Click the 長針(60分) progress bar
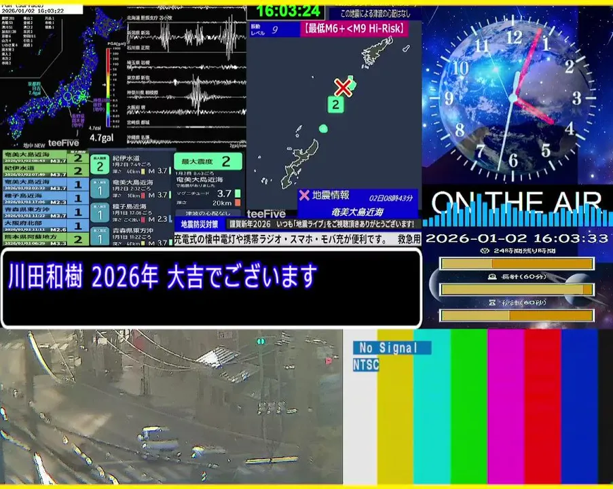Image resolution: width=613 pixels, height=489 pixels. coord(517,289)
